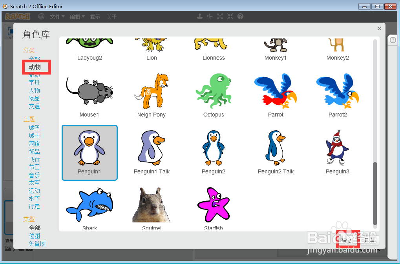The image size is (400, 264).
Task: Show sprites with 太空 theme
Action: 34,183
